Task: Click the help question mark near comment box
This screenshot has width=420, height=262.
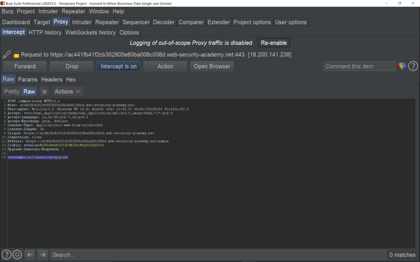Action: point(413,66)
